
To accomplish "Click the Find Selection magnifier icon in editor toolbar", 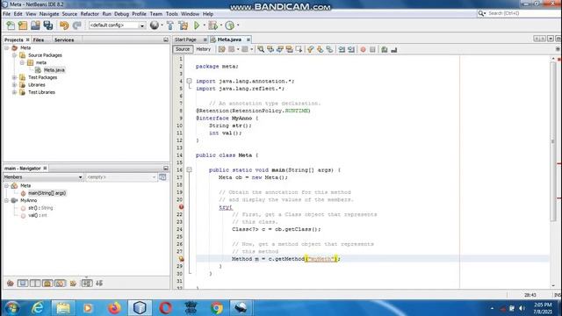I will pyautogui.click(x=261, y=49).
